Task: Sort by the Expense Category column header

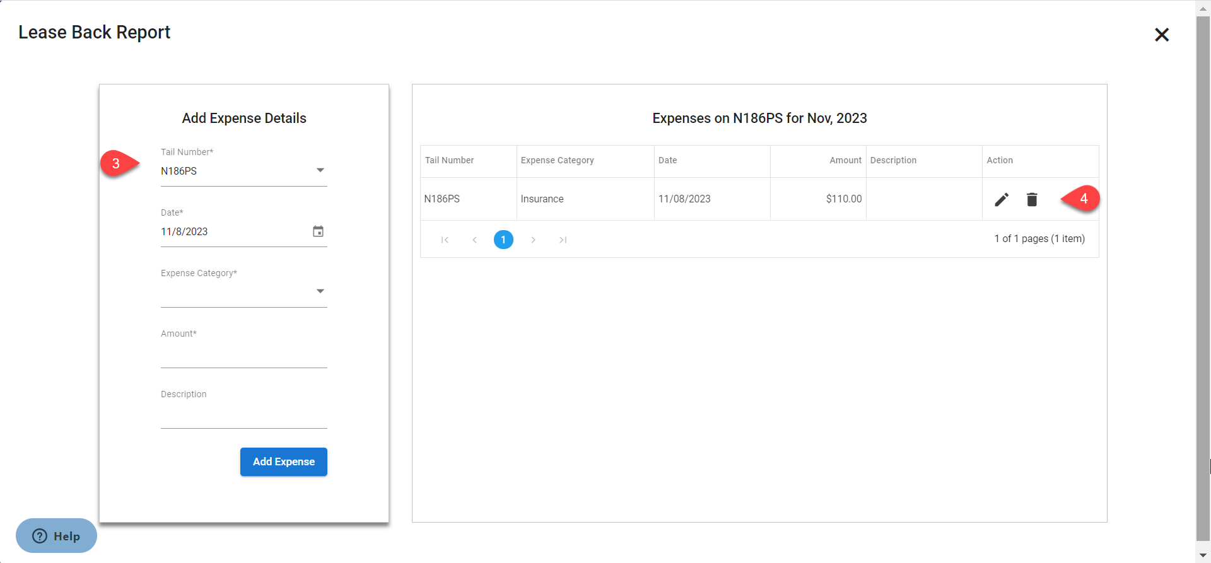Action: [557, 160]
